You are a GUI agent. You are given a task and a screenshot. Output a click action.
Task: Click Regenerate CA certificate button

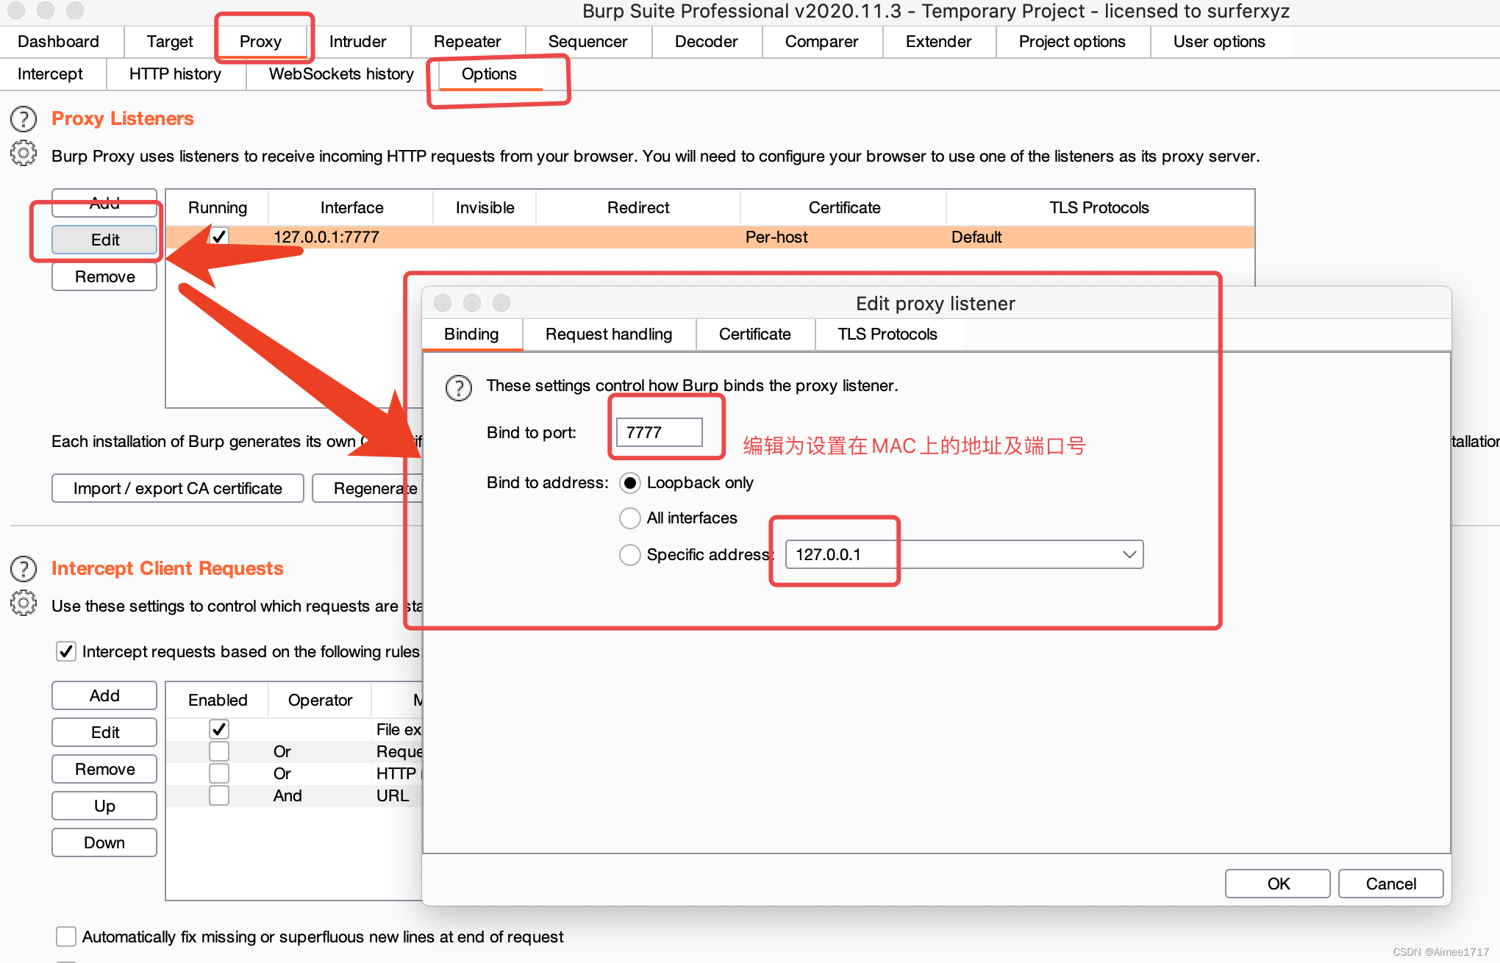click(368, 488)
